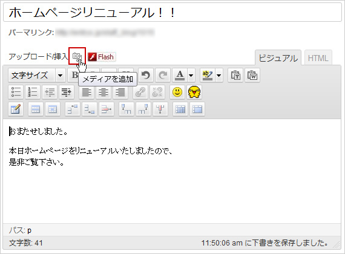Viewport: 345px width, 254px height.
Task: Remove the link with broken chain icon
Action: tap(157, 92)
